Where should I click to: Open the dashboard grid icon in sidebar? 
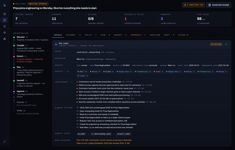pos(5,14)
